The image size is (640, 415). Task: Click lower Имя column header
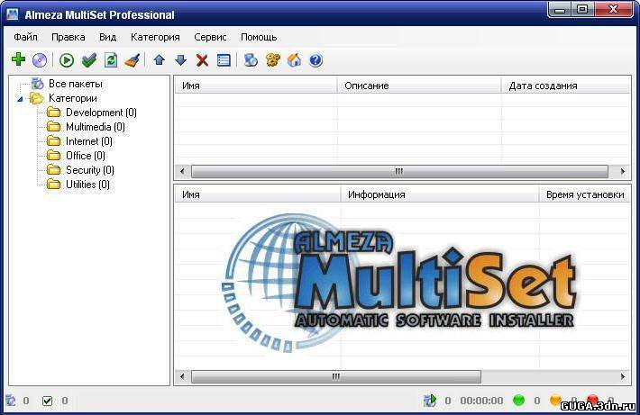pos(258,194)
